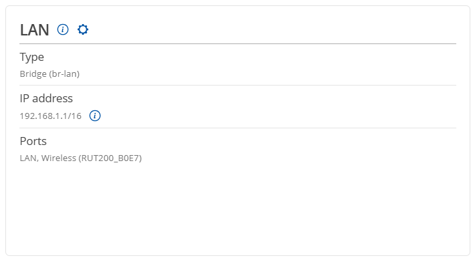
Task: Click the 192.168.1.1 address text
Action: coord(43,116)
